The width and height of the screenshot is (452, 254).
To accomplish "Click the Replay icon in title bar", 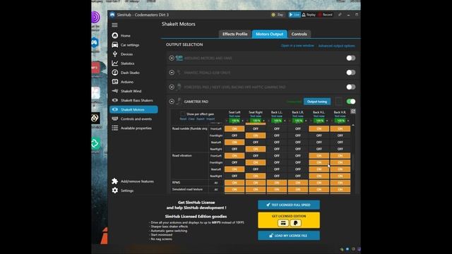I will [x=304, y=15].
